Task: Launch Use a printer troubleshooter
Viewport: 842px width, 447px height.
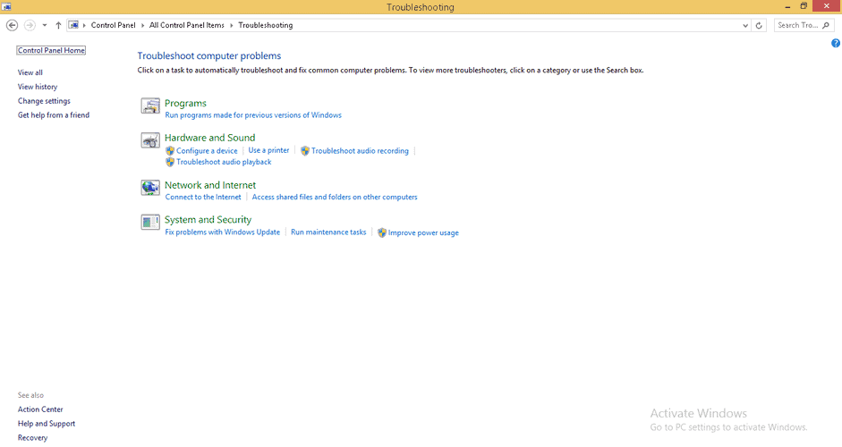Action: [x=268, y=151]
